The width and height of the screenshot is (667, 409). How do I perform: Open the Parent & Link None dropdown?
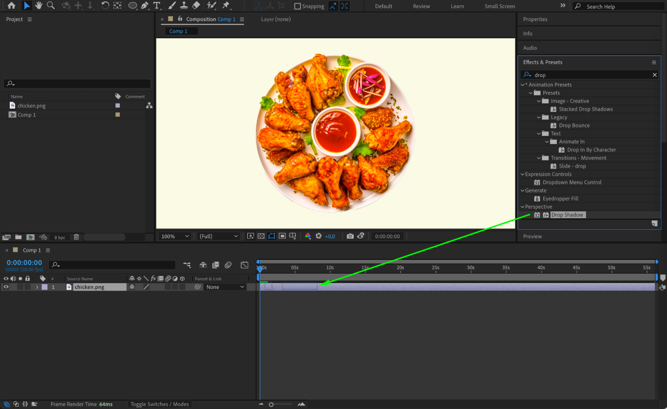225,287
